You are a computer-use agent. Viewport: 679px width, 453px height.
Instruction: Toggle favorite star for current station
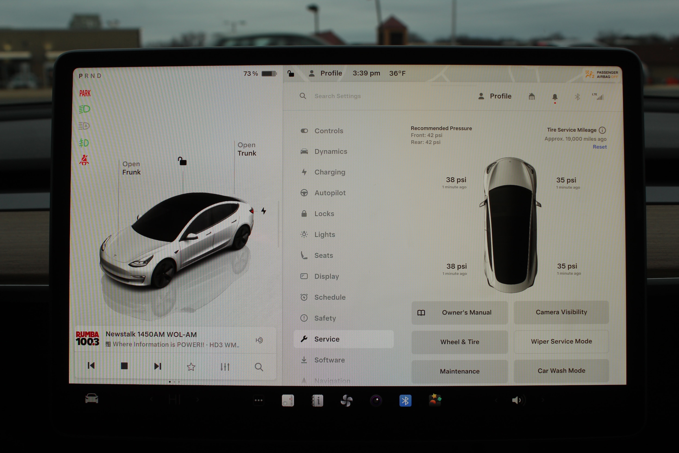point(191,367)
